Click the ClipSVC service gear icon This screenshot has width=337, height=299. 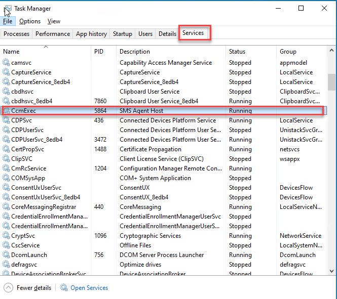point(7,159)
